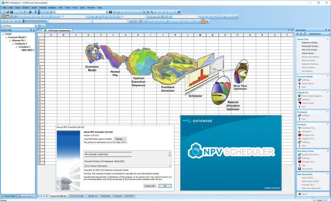331x202 pixels.
Task: Open the Optimization dropdown in Tasks Pane
Action: coord(329,34)
